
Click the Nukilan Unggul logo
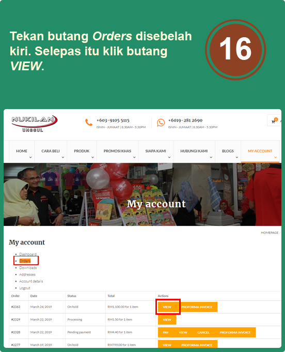(x=35, y=124)
